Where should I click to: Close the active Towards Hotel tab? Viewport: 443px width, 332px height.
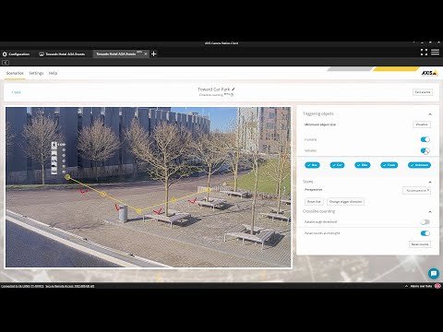[146, 53]
